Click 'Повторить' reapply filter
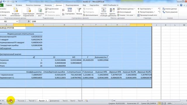 coord(89,12)
